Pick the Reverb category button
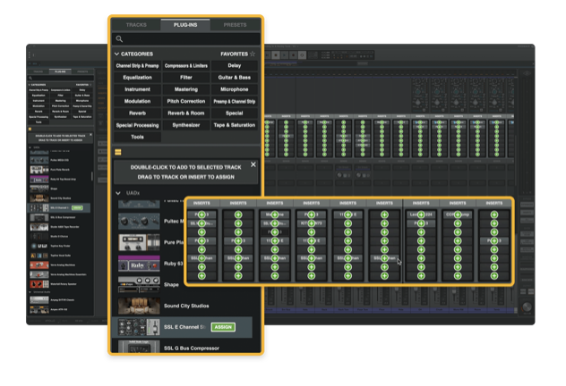 [137, 113]
